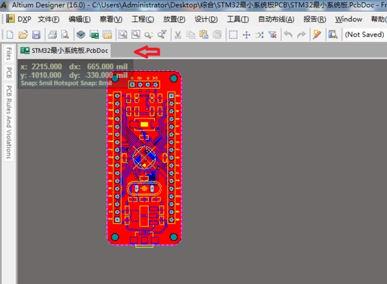The width and height of the screenshot is (387, 284).
Task: Click the layered devices view icon
Action: pyautogui.click(x=81, y=35)
